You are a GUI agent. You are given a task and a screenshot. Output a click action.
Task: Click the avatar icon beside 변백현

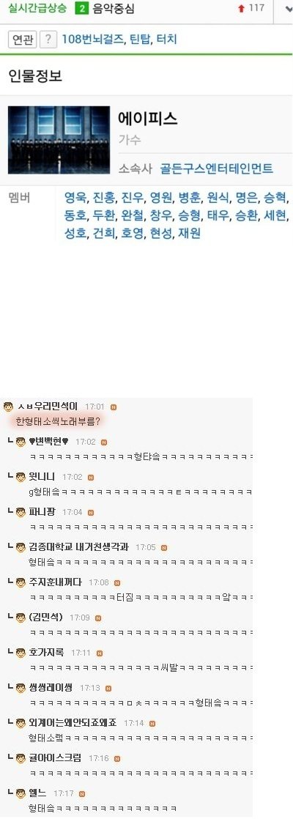[21, 442]
